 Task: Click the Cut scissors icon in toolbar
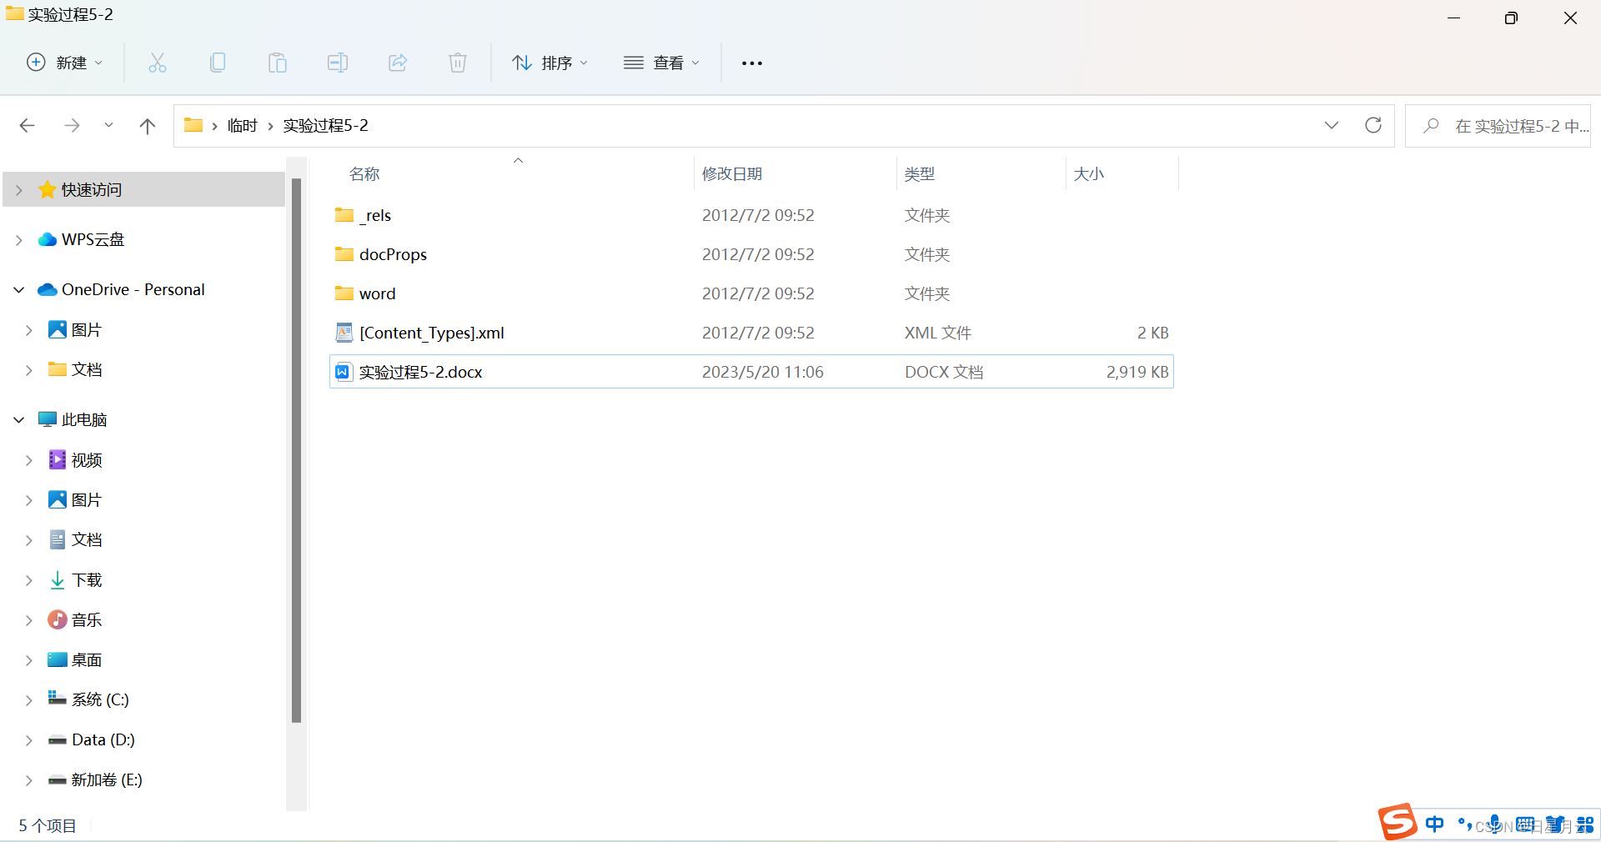[158, 63]
